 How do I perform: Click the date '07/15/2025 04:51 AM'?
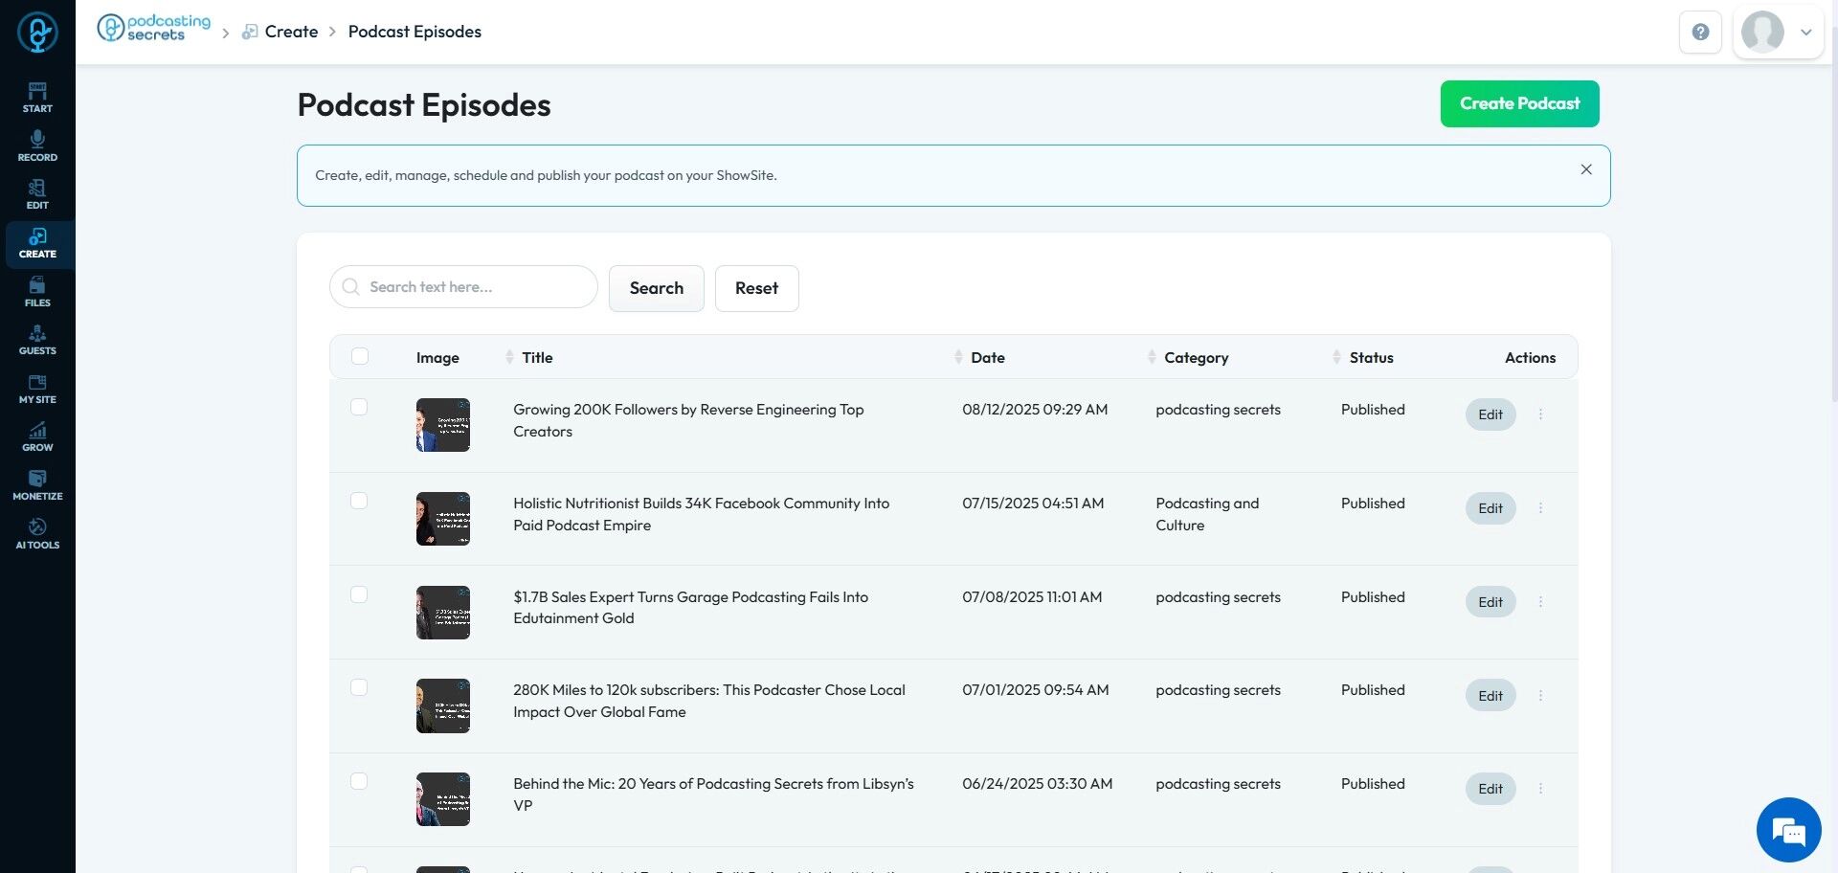(1033, 504)
